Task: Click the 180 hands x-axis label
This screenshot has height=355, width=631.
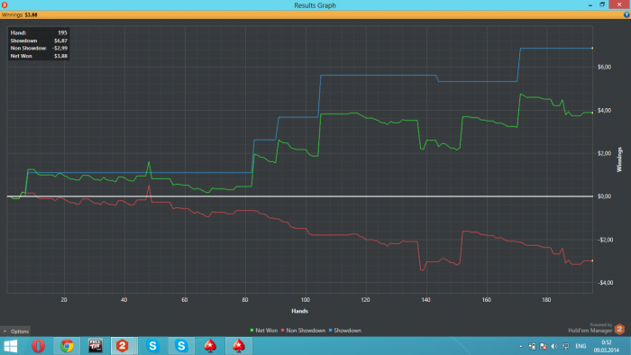Action: click(546, 300)
